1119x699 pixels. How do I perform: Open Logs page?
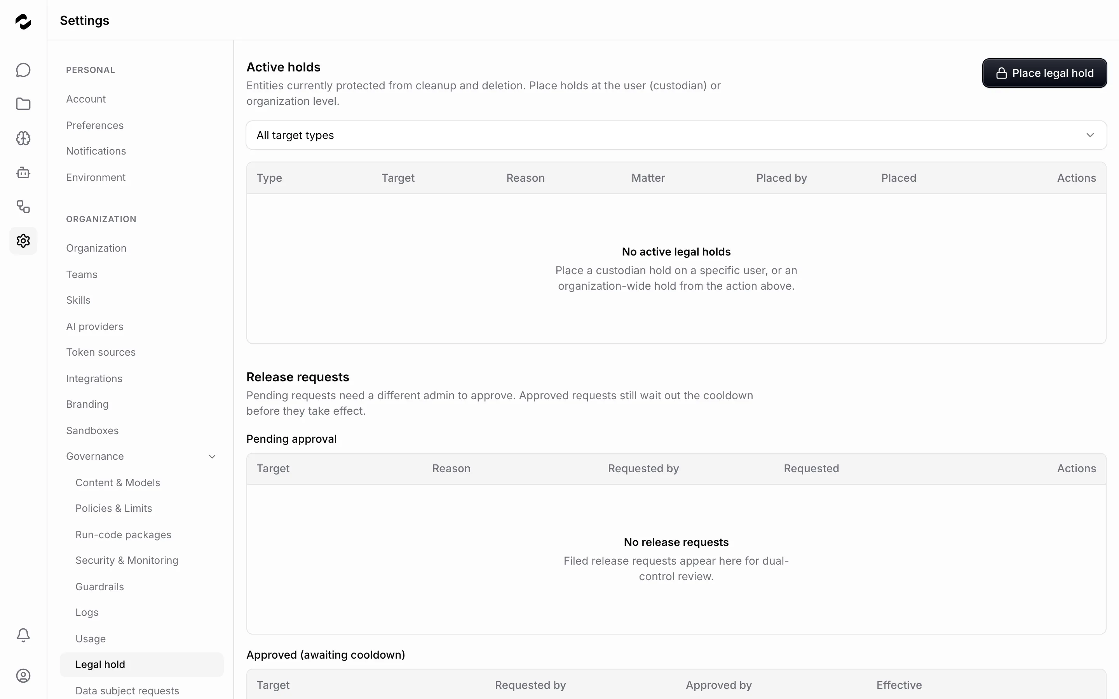[x=87, y=612]
